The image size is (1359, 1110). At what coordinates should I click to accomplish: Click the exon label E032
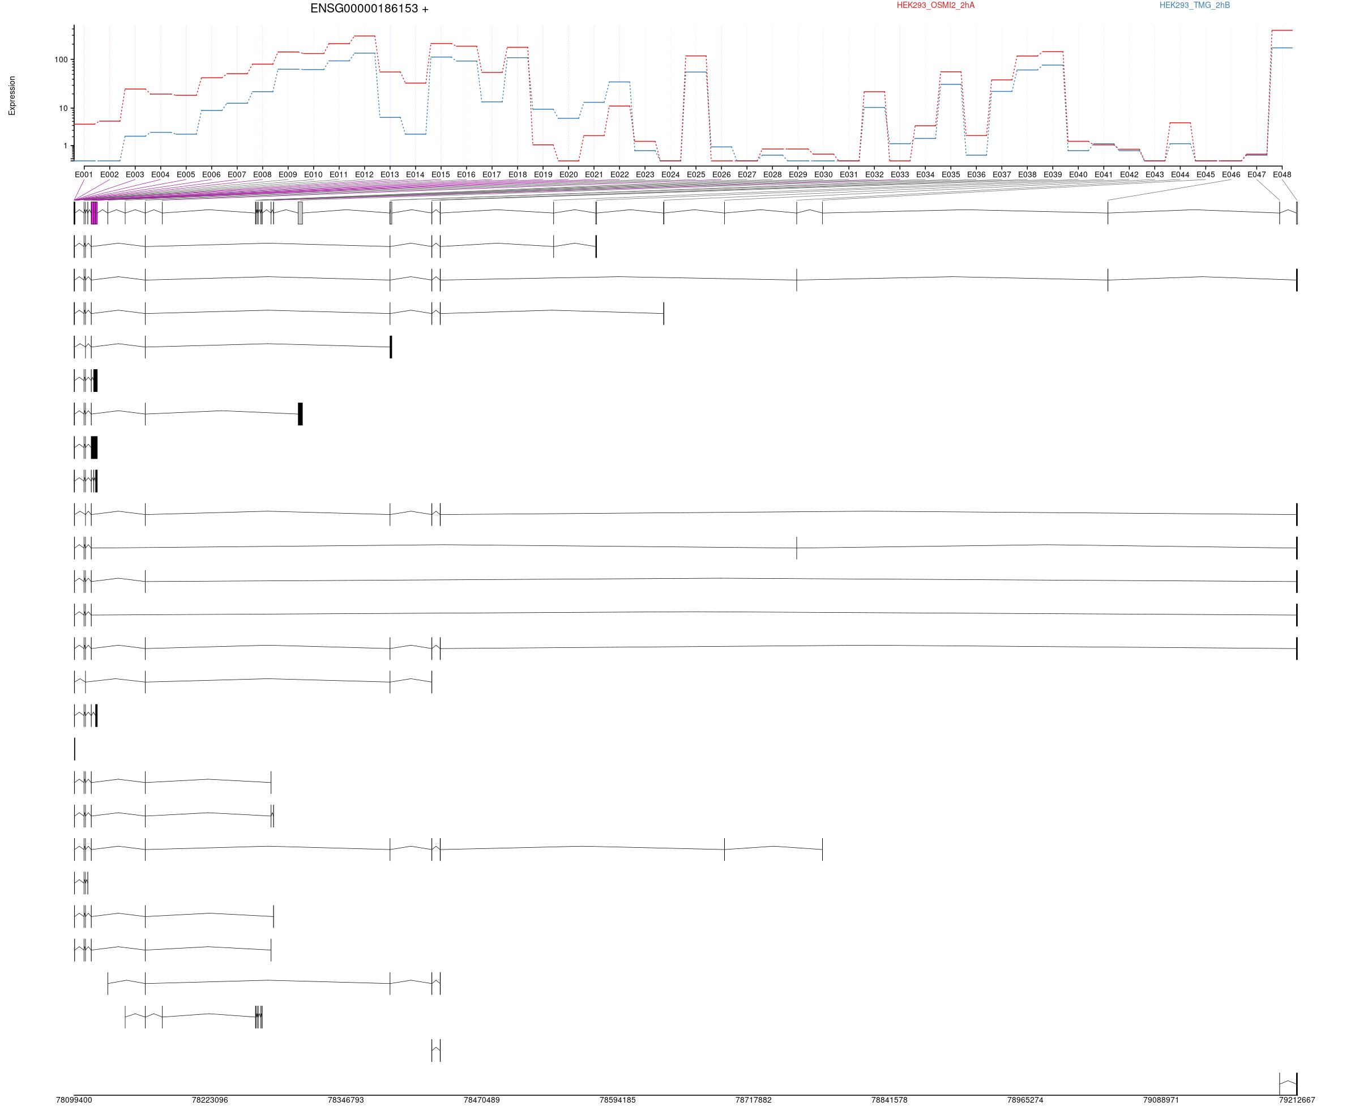[x=874, y=174]
